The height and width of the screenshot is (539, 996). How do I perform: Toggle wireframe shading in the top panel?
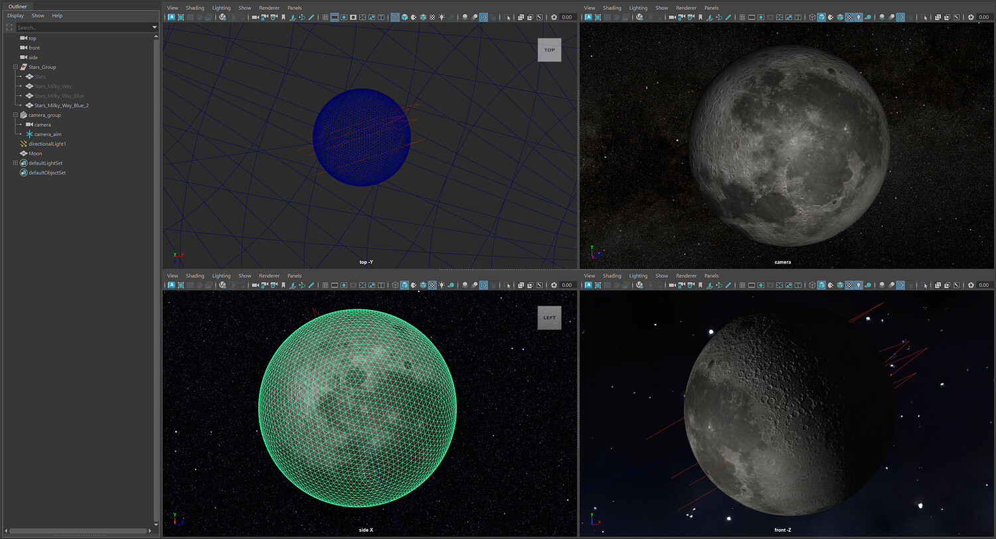click(395, 17)
